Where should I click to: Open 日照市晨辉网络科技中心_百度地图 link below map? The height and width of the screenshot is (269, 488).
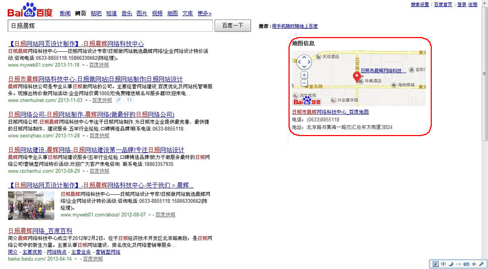pos(330,112)
